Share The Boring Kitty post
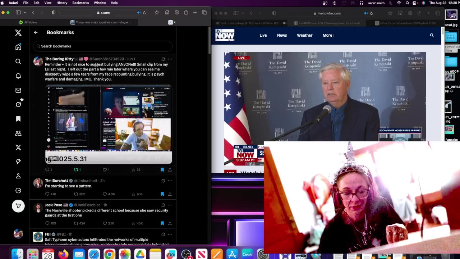This screenshot has height=259, width=460. (170, 169)
